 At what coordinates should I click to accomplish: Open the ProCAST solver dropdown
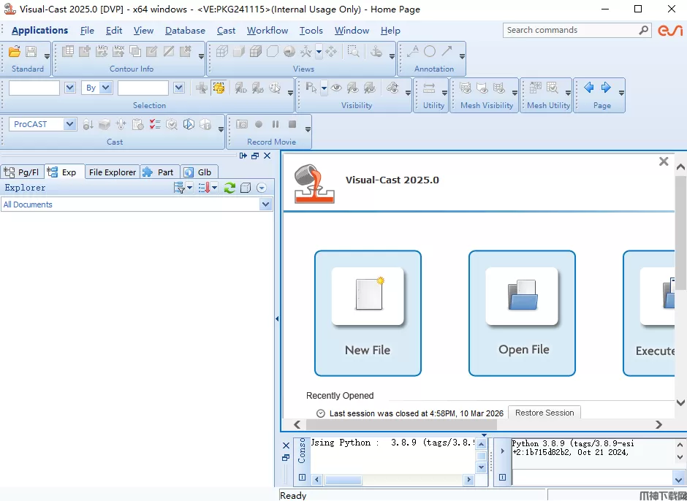point(70,124)
